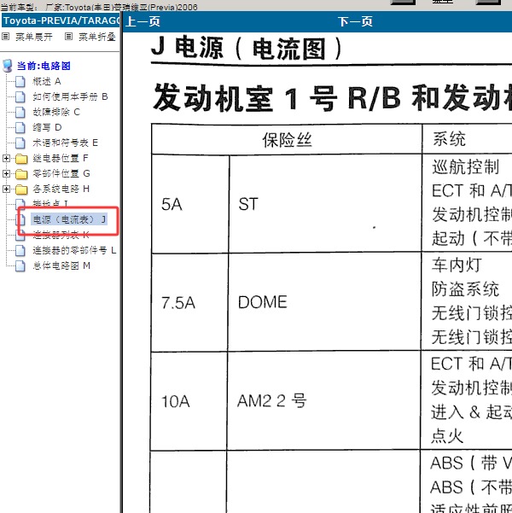Expand the 零部件位置 G folder

pos(6,174)
